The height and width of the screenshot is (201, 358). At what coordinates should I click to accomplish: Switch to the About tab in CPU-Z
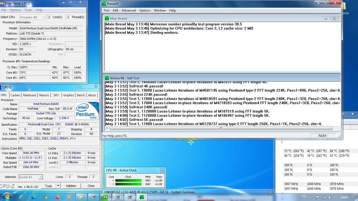click(x=92, y=95)
